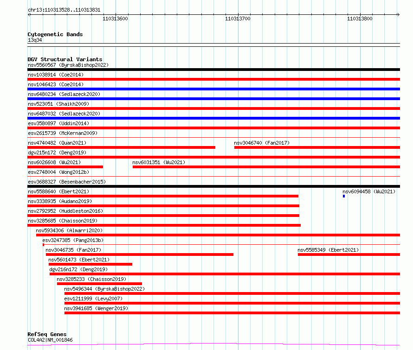The height and width of the screenshot is (350, 413).
Task: Click the red bar under esv3580897
Action: [x=213, y=128]
